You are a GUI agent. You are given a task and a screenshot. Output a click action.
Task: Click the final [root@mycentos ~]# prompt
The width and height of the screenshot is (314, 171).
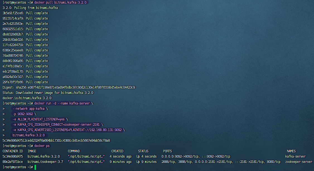pos(18,167)
